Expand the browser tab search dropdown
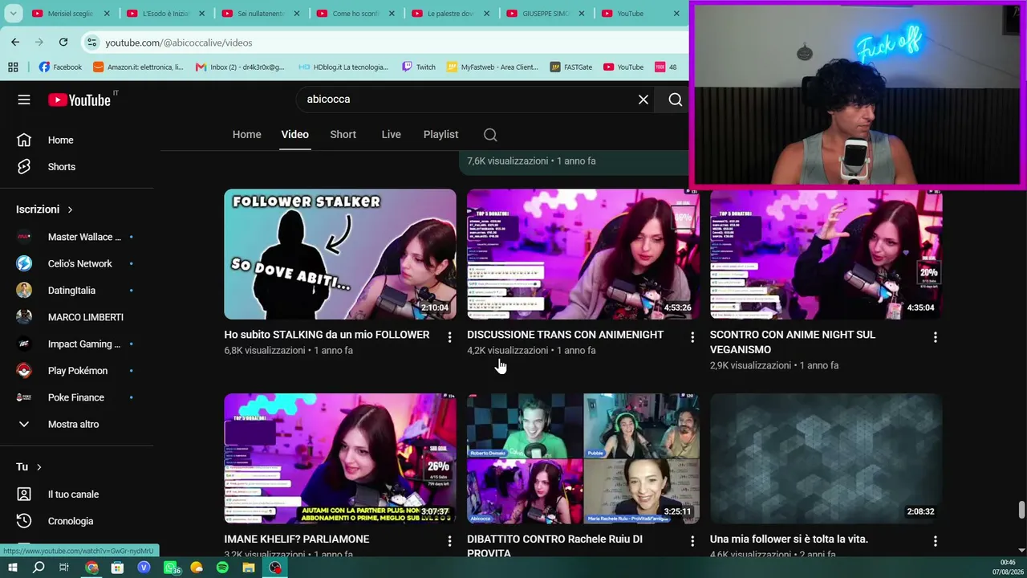The width and height of the screenshot is (1027, 578). [13, 14]
